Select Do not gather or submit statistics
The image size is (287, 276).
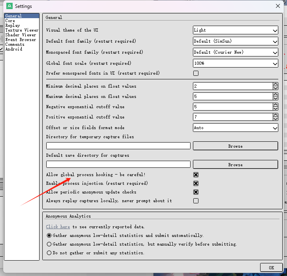point(49,253)
